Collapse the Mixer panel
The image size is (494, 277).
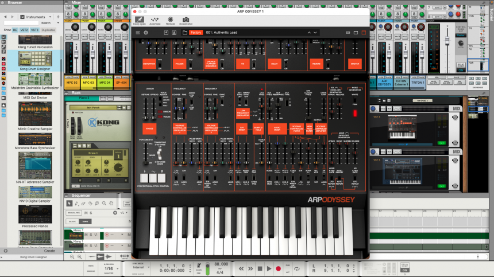pos(67,2)
